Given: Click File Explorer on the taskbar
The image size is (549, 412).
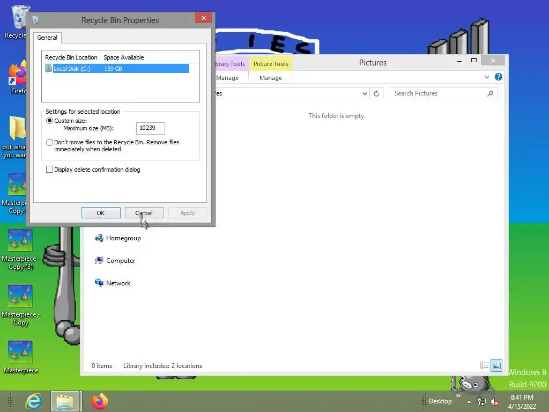Looking at the screenshot, I should tap(66, 401).
